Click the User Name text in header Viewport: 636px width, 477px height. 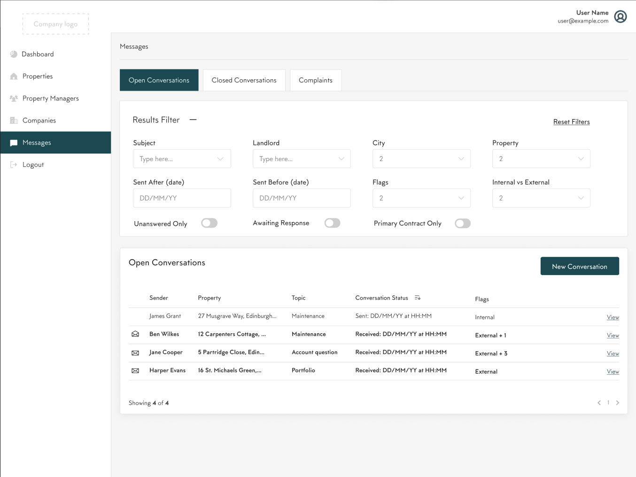(x=592, y=13)
